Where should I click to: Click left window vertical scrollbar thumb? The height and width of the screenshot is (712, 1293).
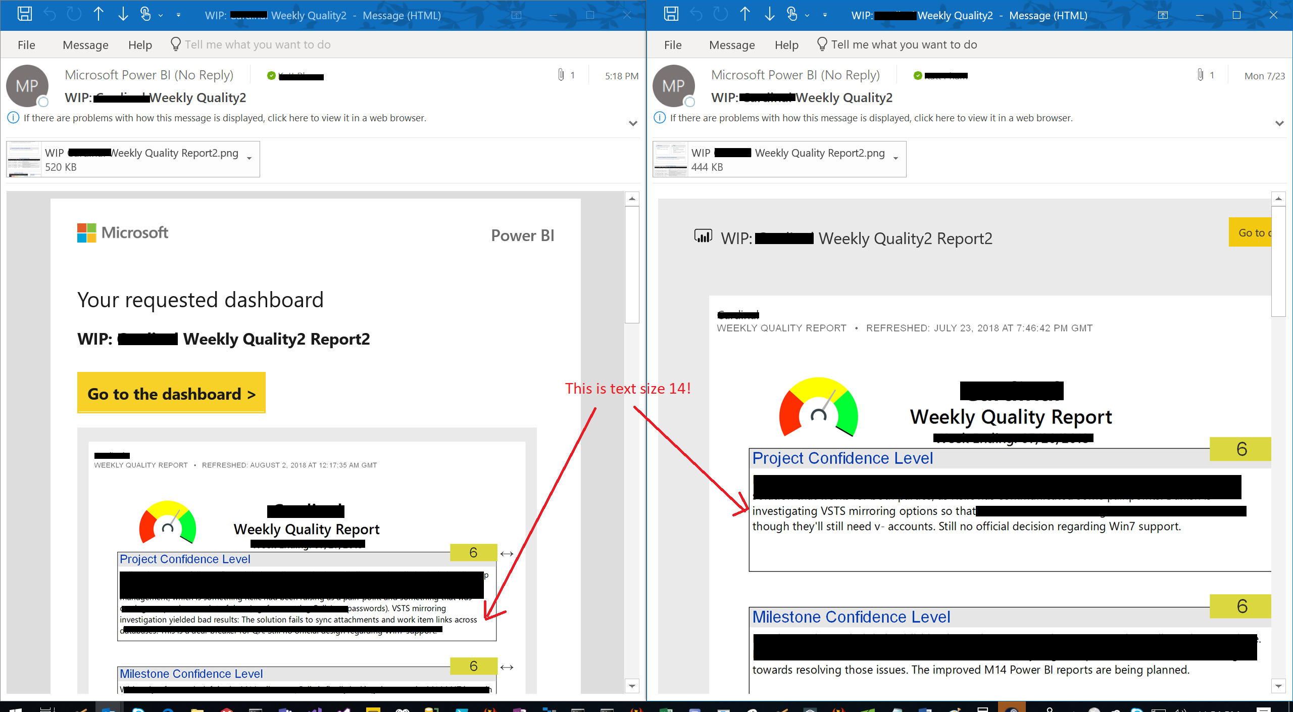[x=632, y=264]
